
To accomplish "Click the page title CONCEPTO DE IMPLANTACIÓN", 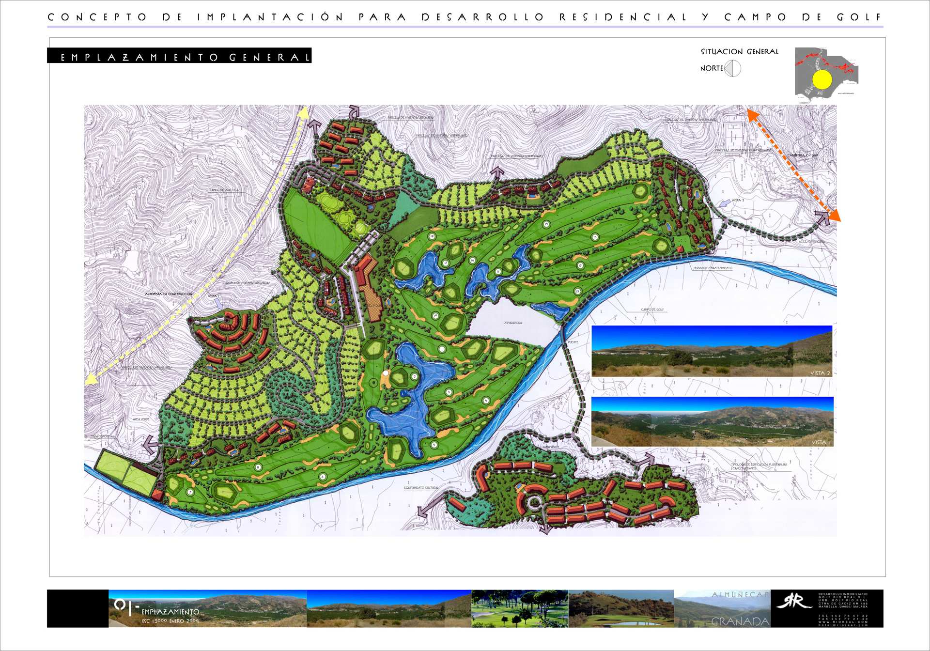I will pyautogui.click(x=195, y=17).
